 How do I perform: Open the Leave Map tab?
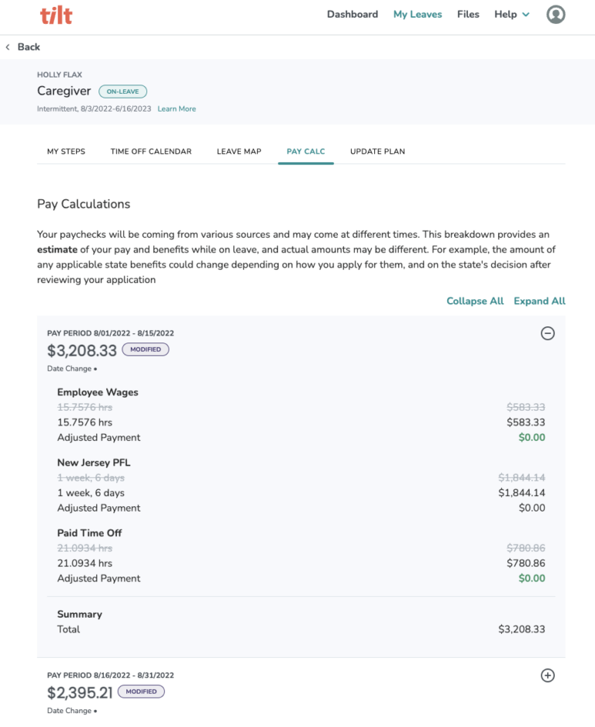point(239,151)
